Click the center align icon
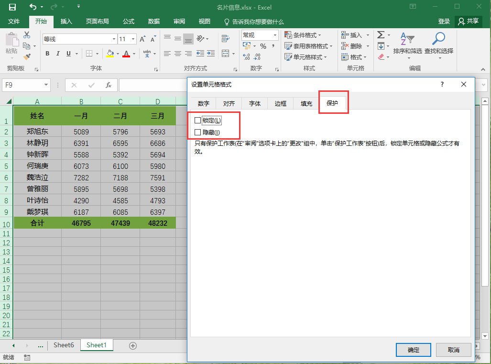 point(178,54)
